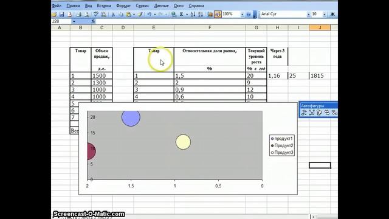This screenshot has width=389, height=219.
Task: Click the Продукт3 legend entry
Action: (x=282, y=153)
